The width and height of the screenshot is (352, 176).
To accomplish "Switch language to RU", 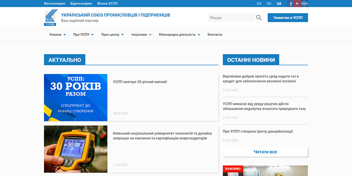I will 269,4.
